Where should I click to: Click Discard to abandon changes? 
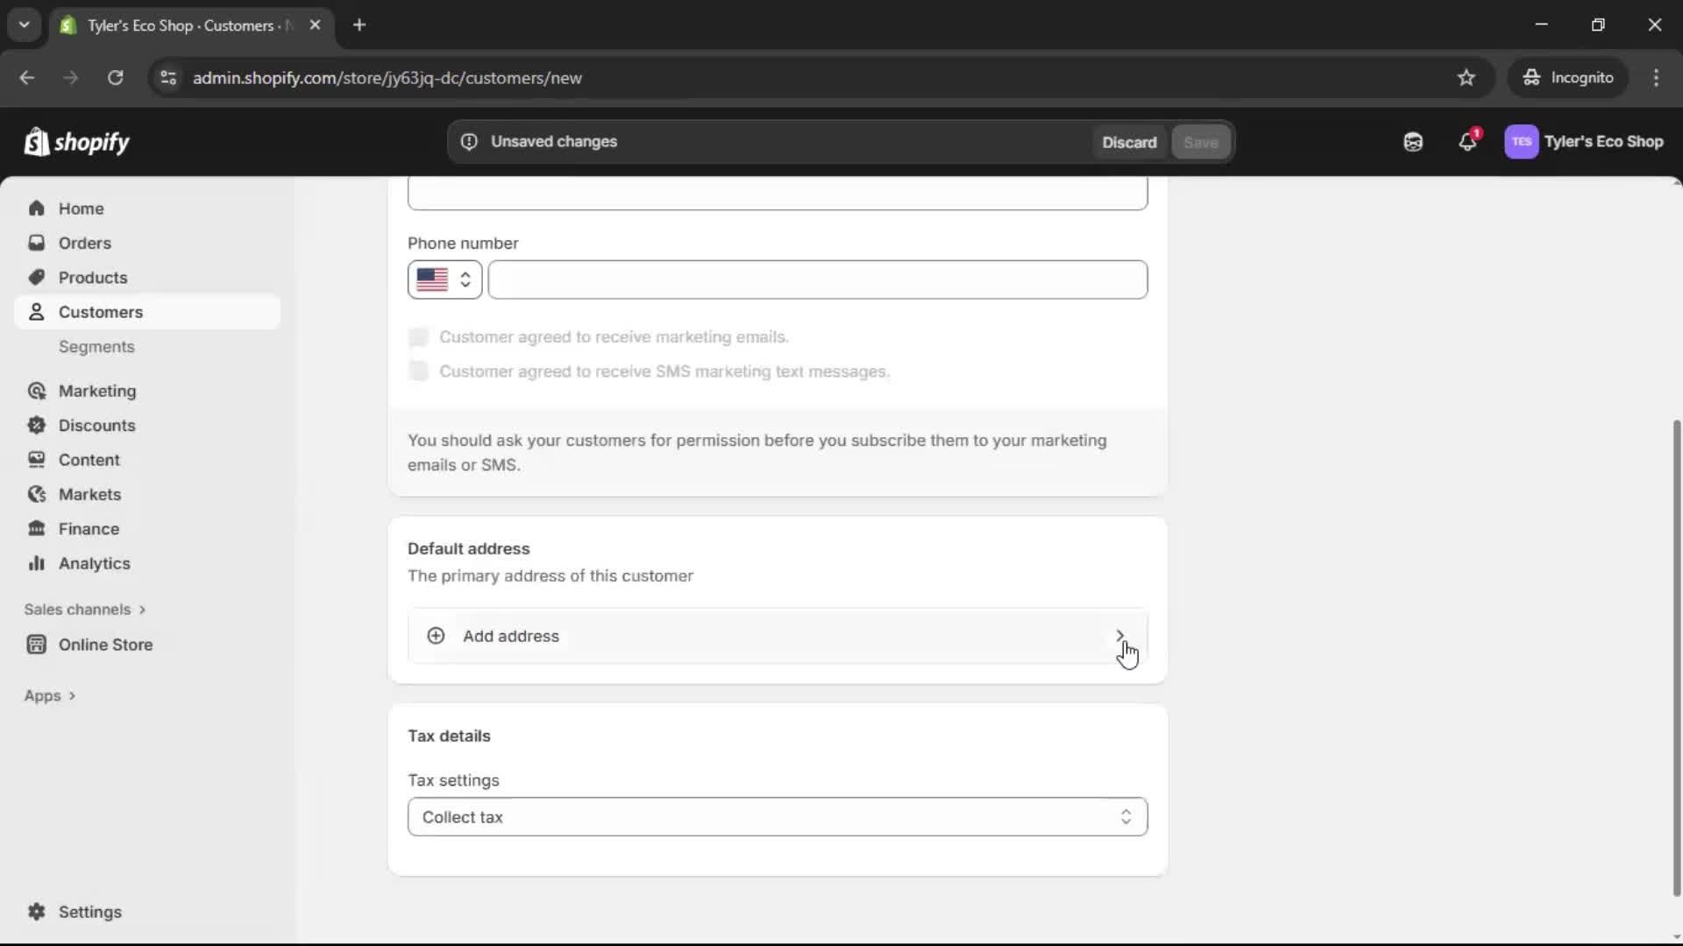[x=1129, y=141]
